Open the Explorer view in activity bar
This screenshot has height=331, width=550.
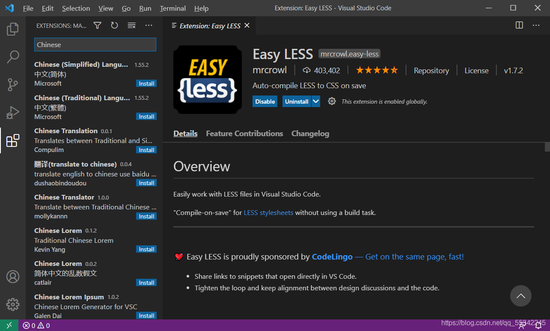coord(13,29)
